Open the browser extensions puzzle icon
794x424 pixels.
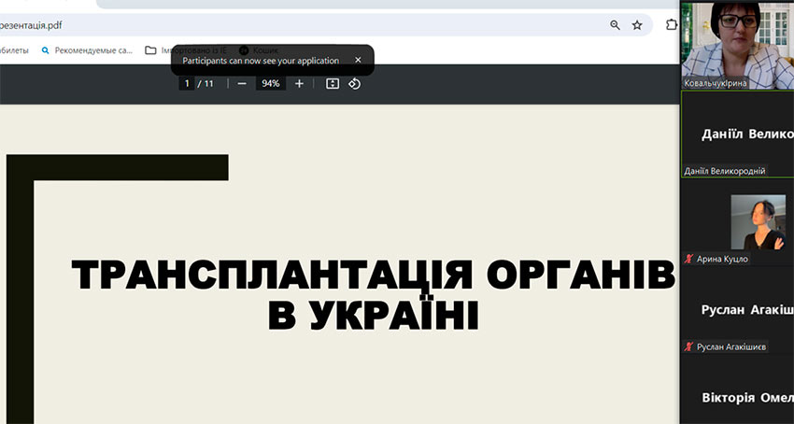672,25
